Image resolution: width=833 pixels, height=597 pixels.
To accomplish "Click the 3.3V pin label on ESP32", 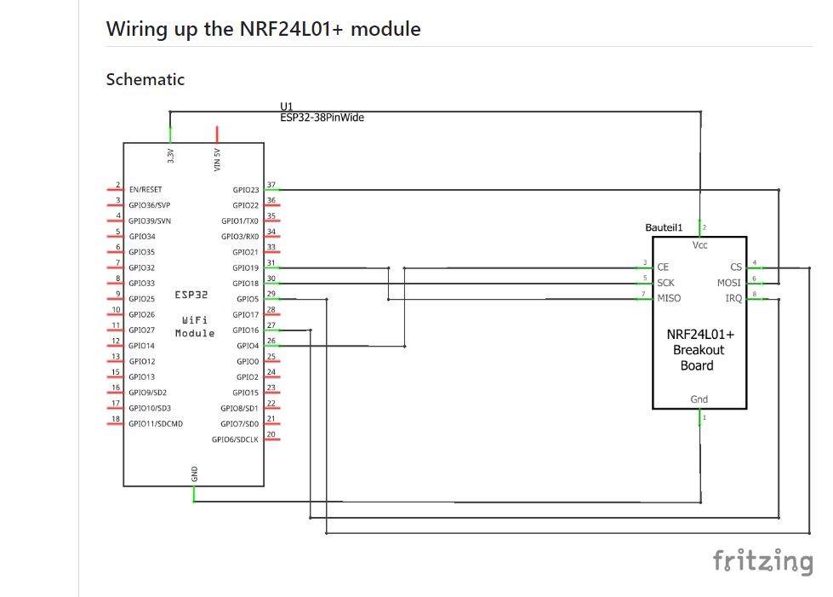I will [170, 156].
